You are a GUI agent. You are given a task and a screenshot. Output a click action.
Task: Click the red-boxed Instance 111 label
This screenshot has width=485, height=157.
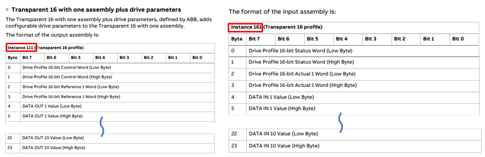pyautogui.click(x=21, y=48)
